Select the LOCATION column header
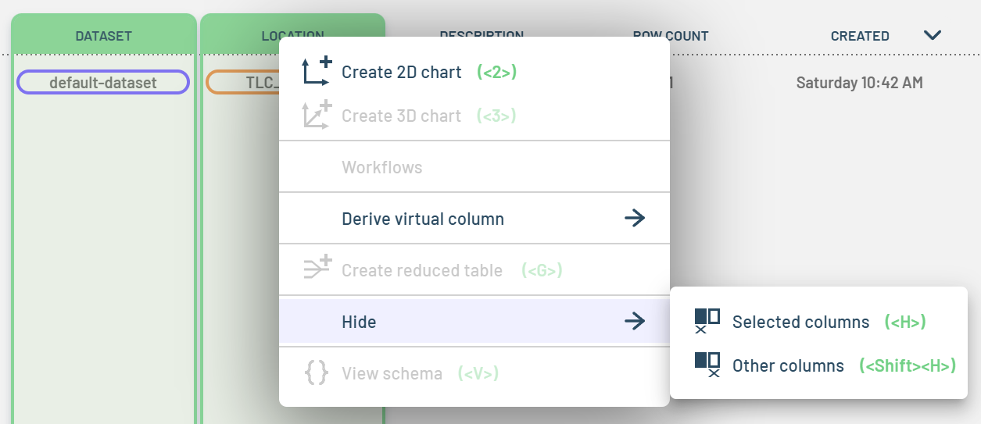 (x=292, y=36)
